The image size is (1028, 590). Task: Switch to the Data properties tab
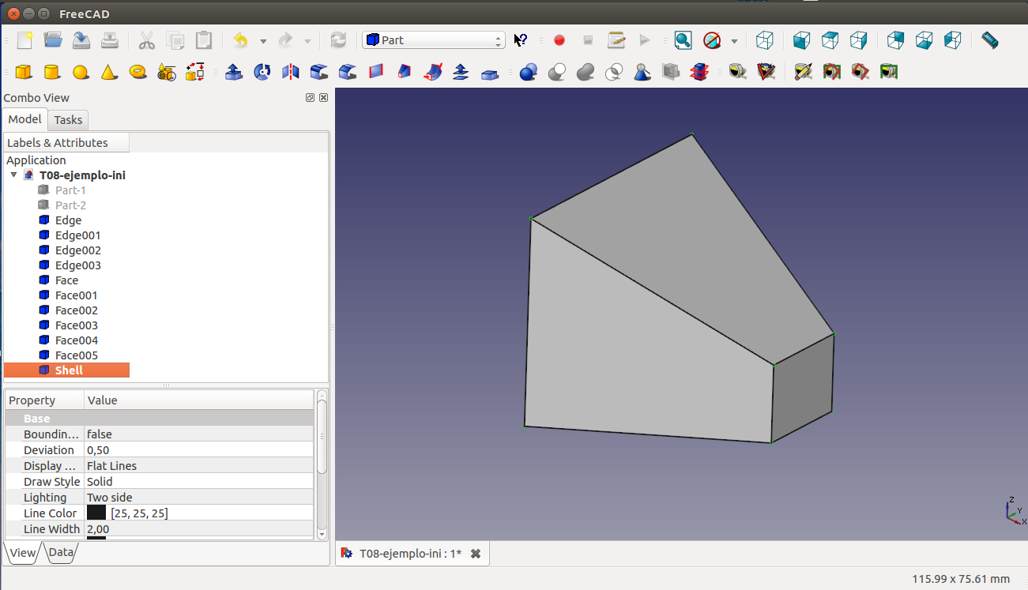[61, 553]
